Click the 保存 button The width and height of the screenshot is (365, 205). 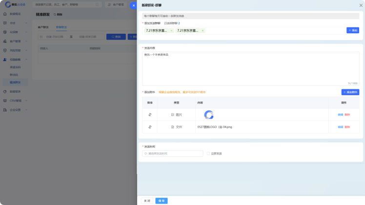pos(162,201)
